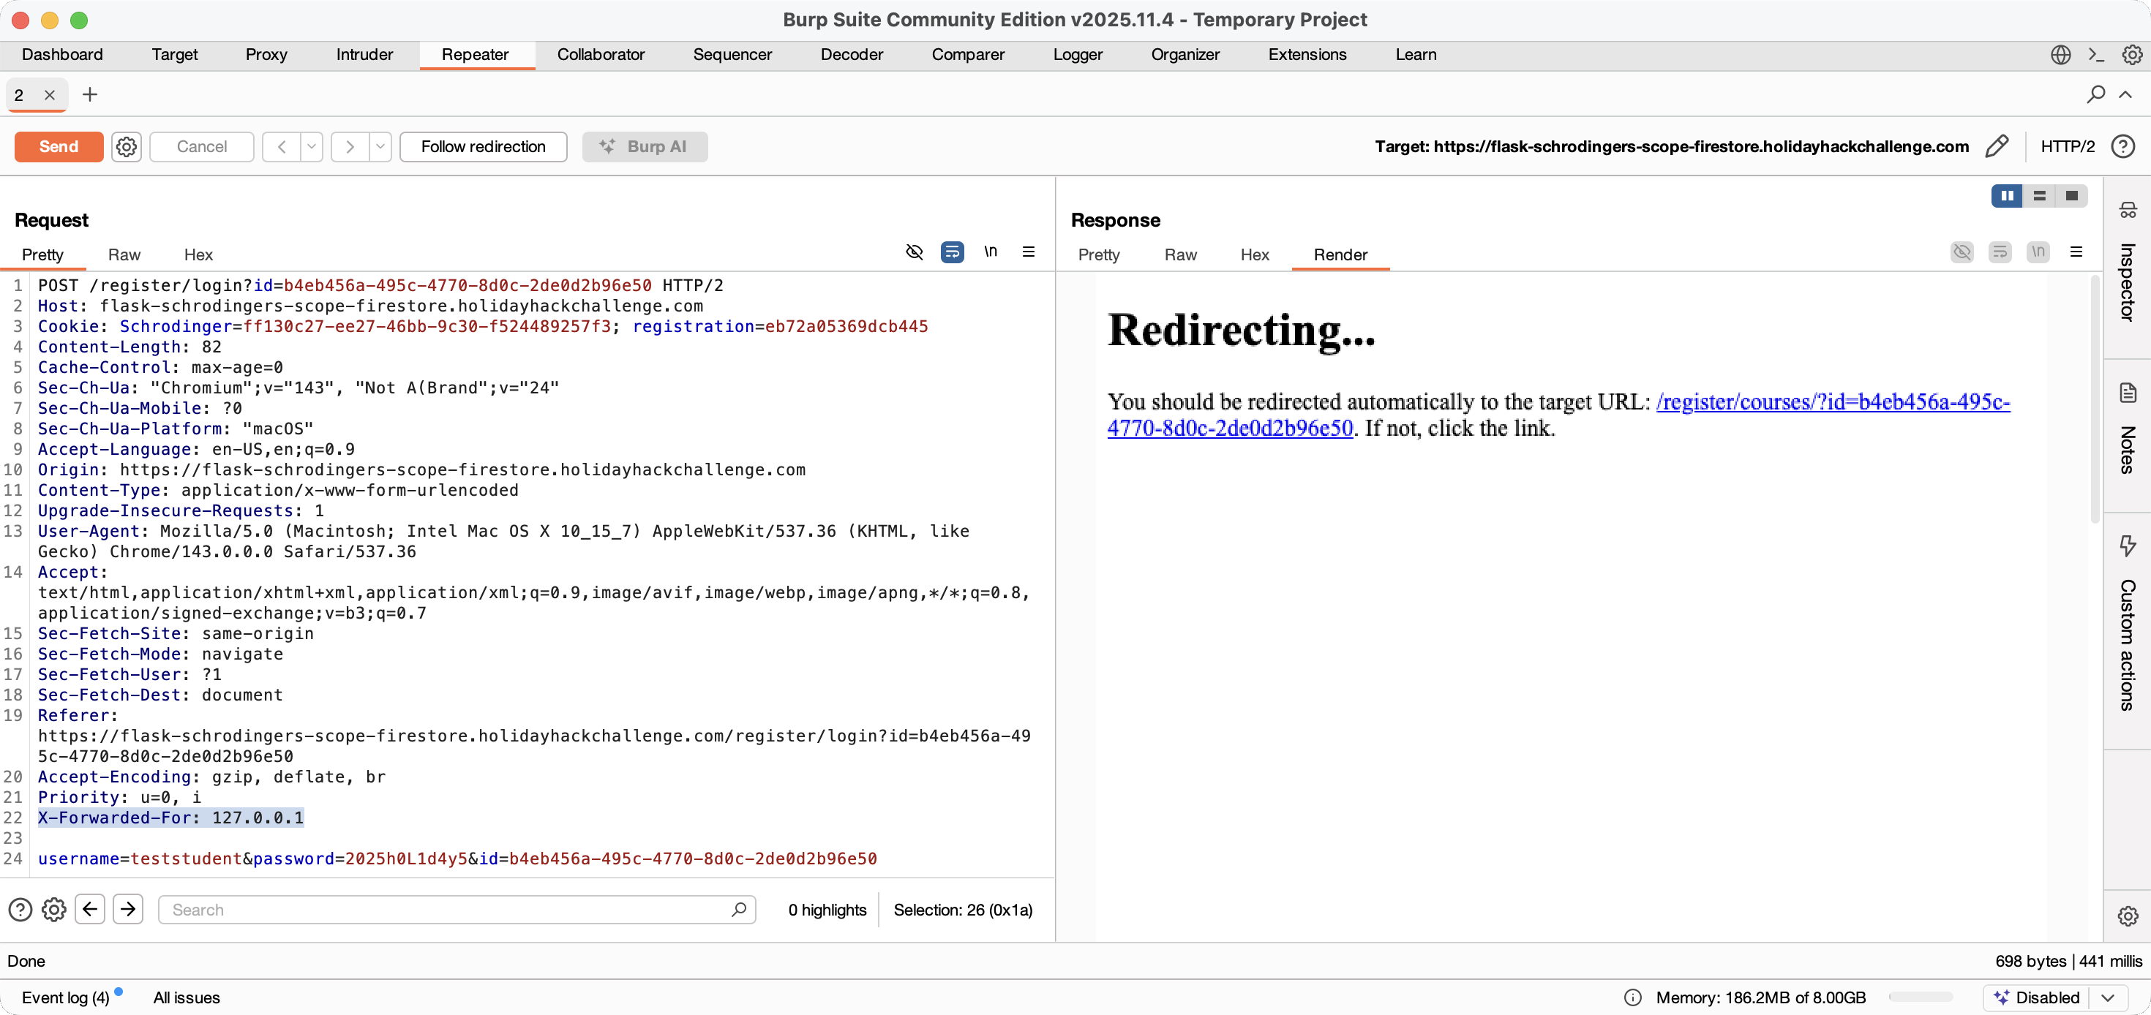Edit target with the pencil icon
This screenshot has width=2151, height=1015.
pyautogui.click(x=1997, y=147)
